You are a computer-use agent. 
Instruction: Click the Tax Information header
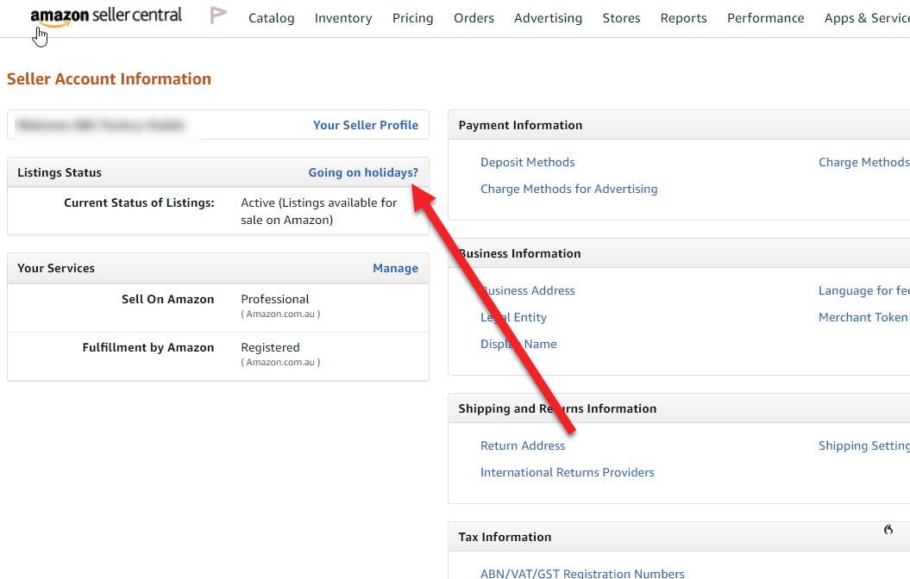click(x=505, y=537)
